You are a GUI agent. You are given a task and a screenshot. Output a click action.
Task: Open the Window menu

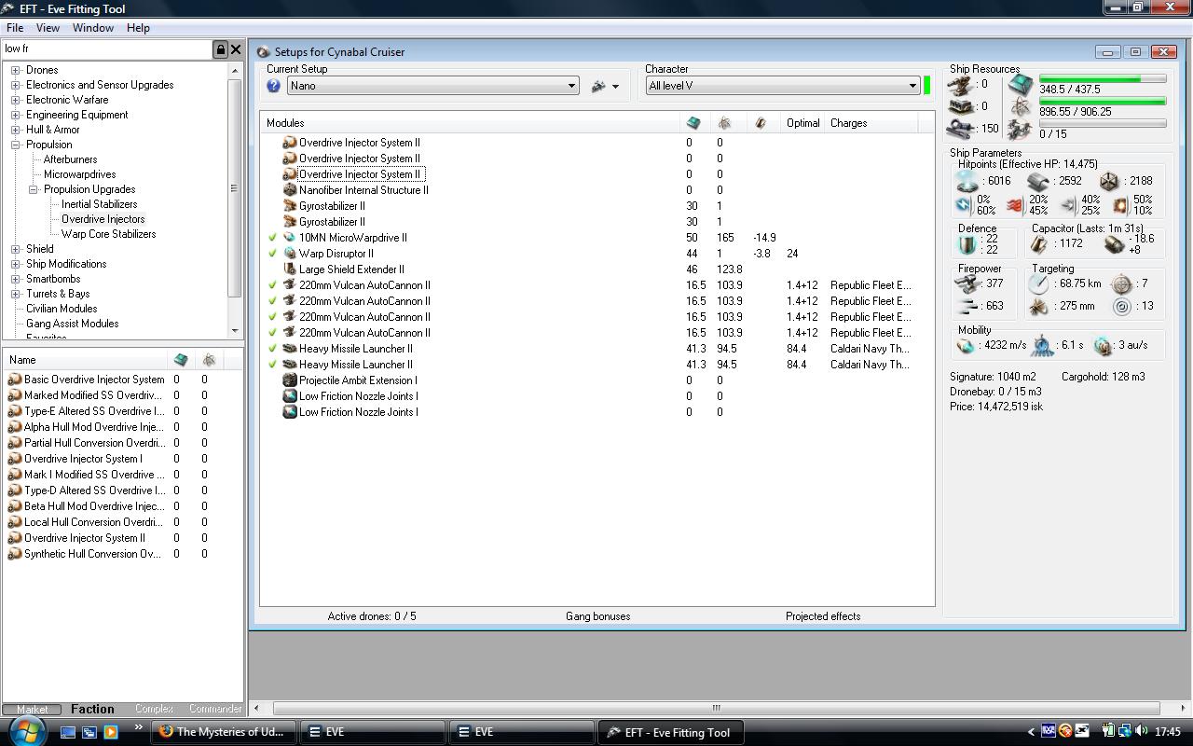pos(93,28)
